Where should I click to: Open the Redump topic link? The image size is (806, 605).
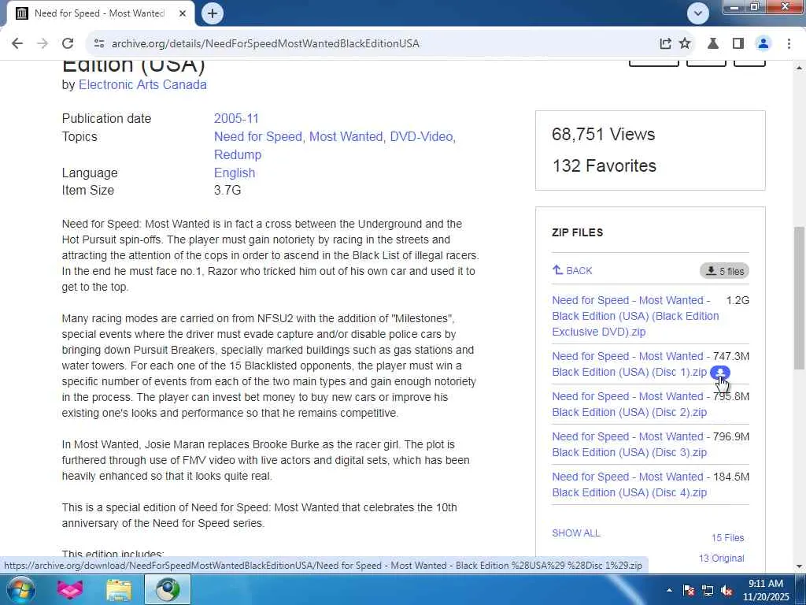tap(238, 155)
